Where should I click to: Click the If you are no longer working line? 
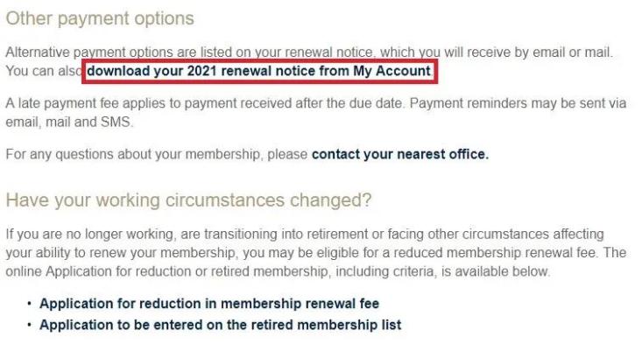pos(305,235)
